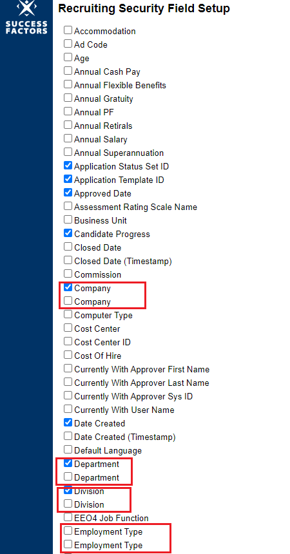This screenshot has height=554, width=290.
Task: Enable the Business Unit checkbox
Action: click(x=68, y=220)
